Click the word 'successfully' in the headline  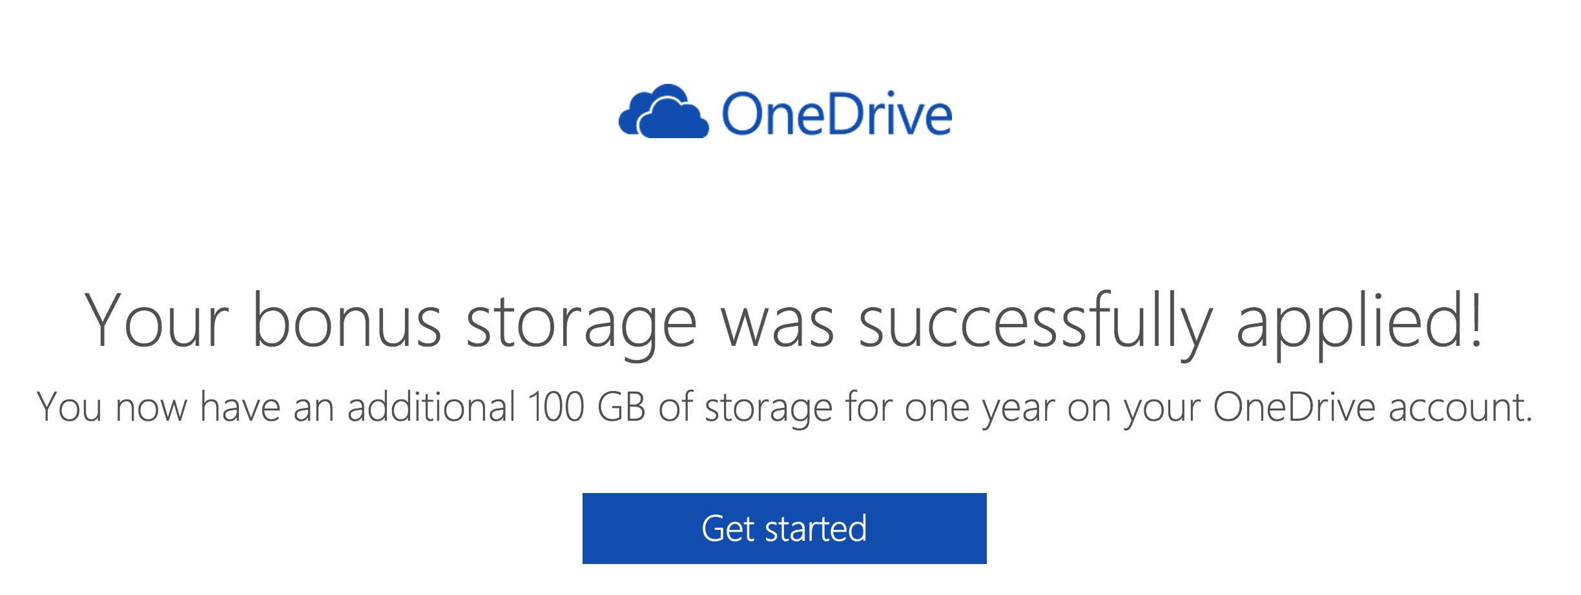point(1035,324)
